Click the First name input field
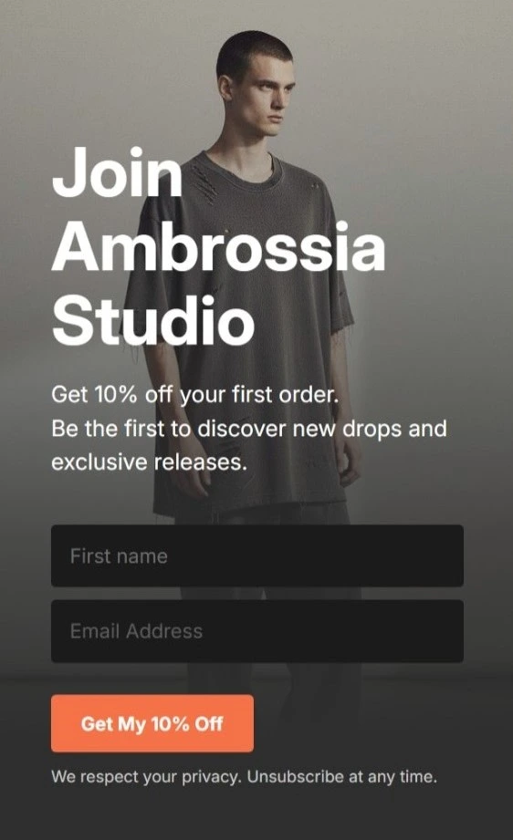 click(257, 555)
